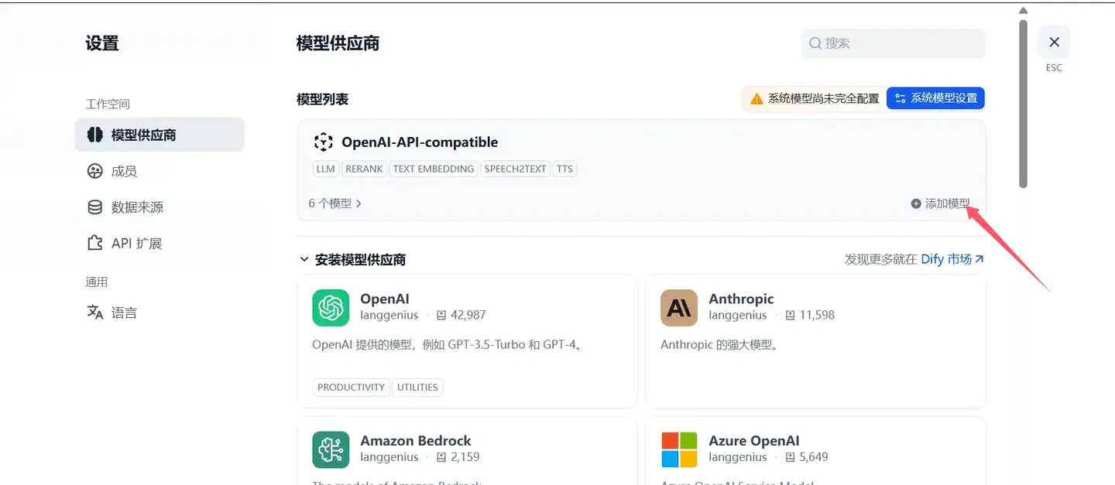Click the OpenAI-API-compatible provider icon

point(323,142)
